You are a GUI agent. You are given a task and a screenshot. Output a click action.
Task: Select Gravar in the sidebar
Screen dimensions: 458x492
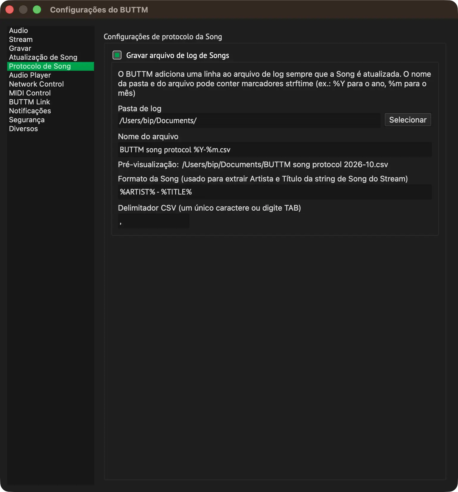point(51,48)
